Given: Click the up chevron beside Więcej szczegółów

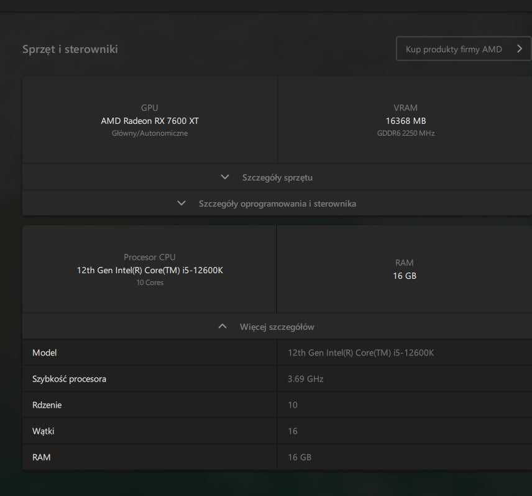Looking at the screenshot, I should [x=222, y=326].
